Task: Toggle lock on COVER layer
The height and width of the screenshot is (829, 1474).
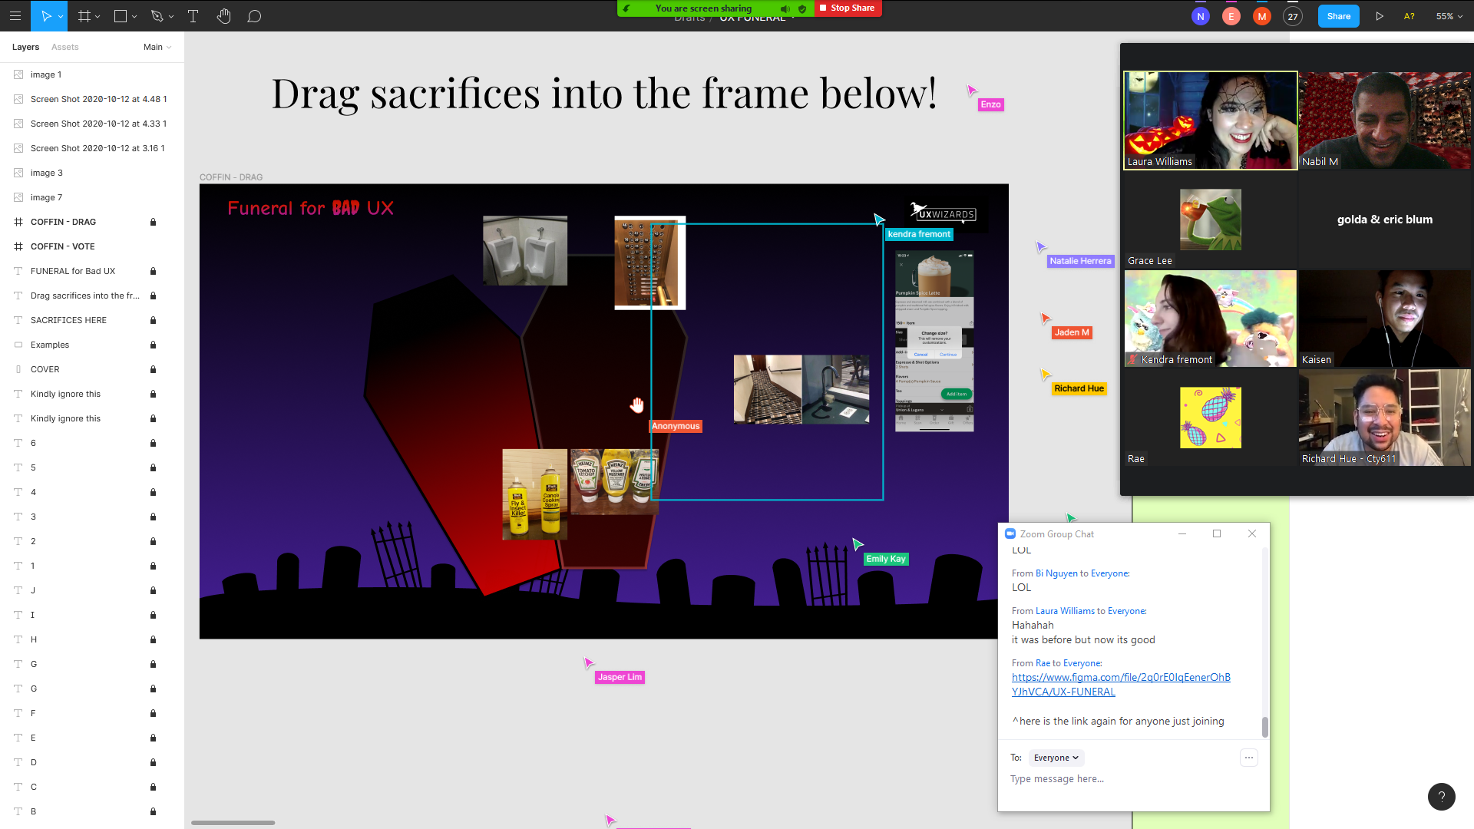Action: tap(153, 369)
